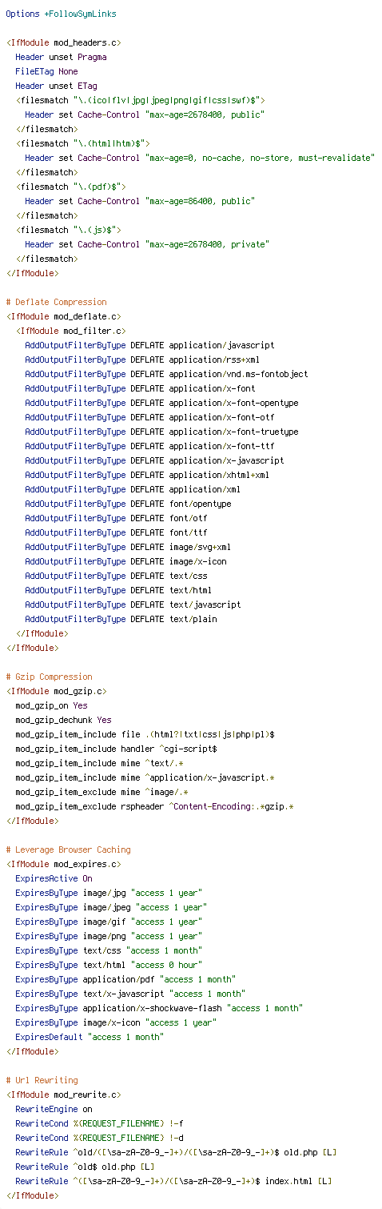Click DEFLATE font/ttf line

tap(116, 533)
